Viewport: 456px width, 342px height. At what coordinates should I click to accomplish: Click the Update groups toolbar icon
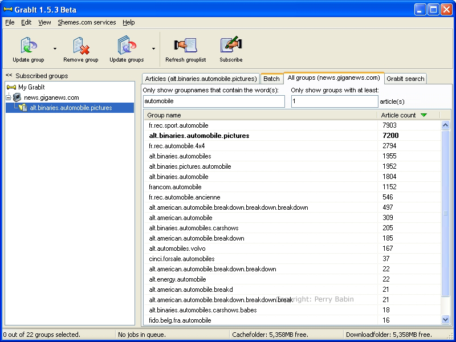click(x=127, y=45)
